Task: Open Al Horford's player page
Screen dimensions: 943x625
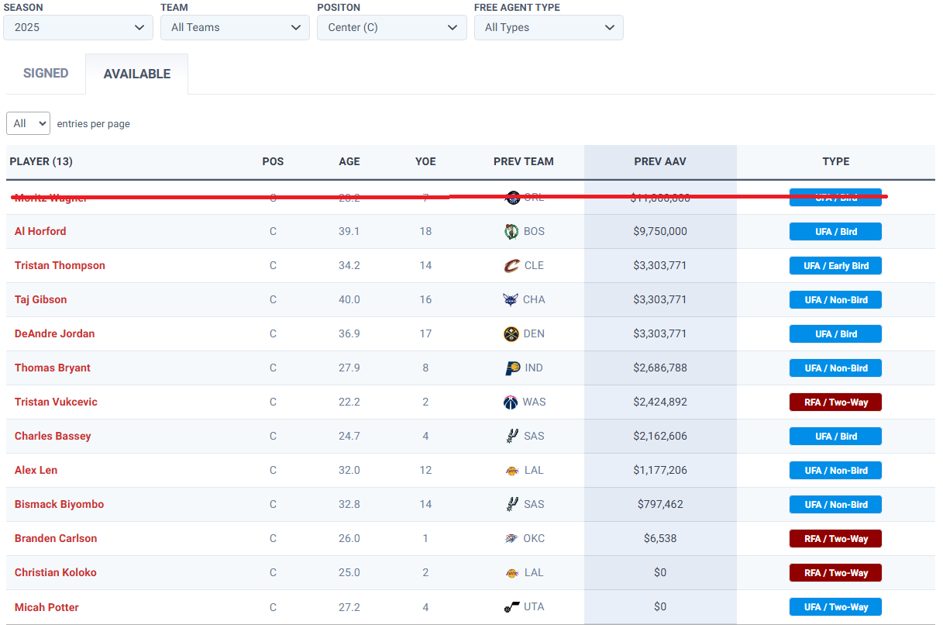Action: (x=40, y=231)
